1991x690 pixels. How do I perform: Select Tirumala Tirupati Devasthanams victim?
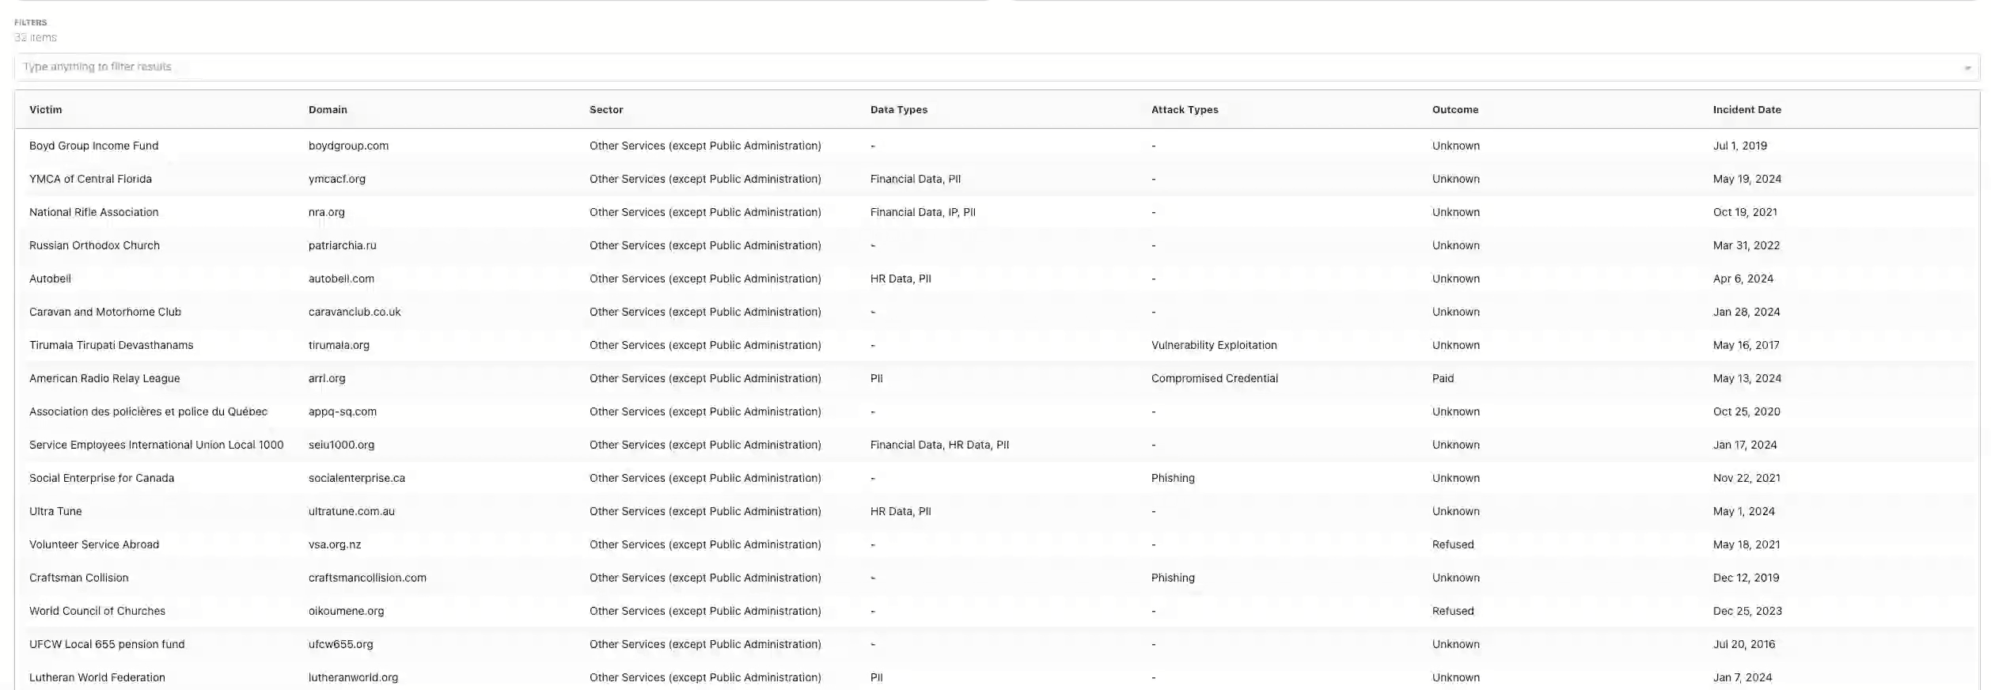112,345
